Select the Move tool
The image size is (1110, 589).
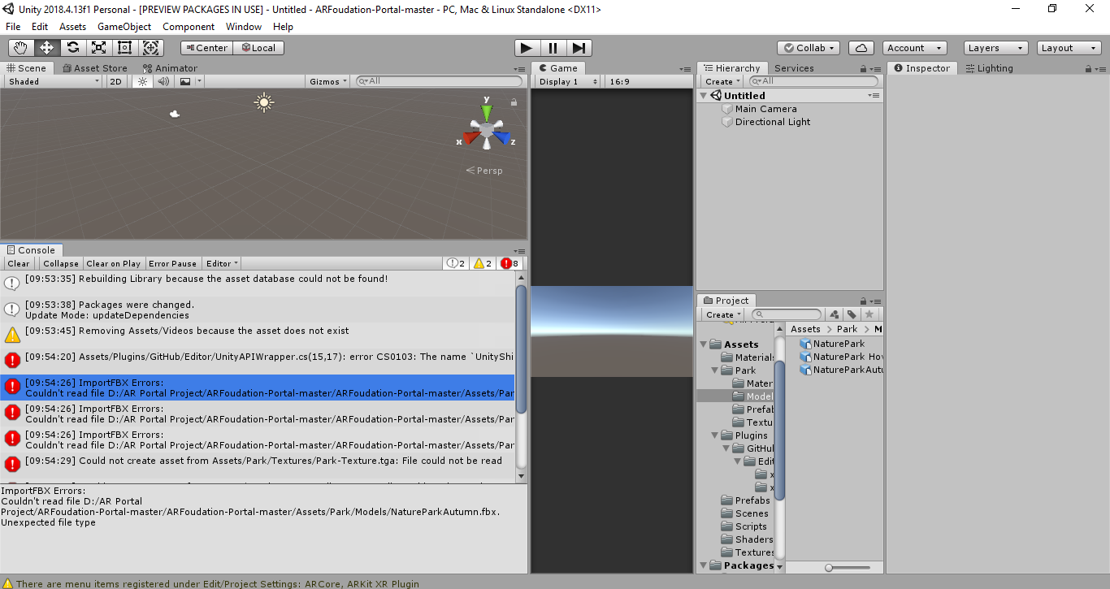coord(46,48)
